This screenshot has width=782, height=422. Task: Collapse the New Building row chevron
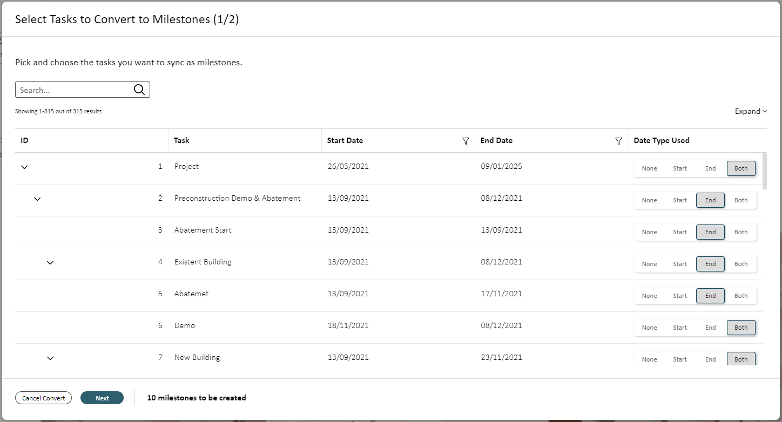tap(50, 358)
